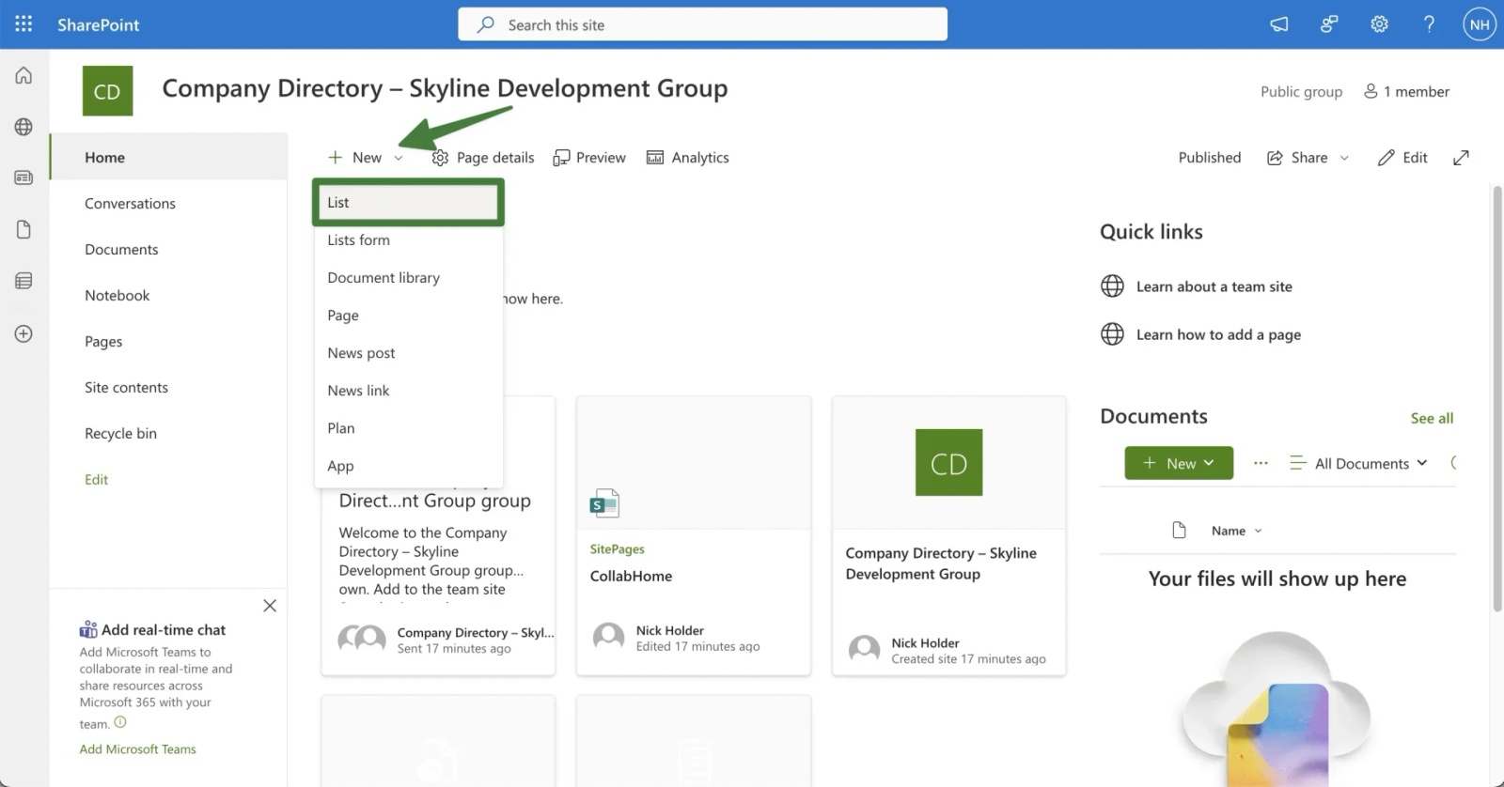
Task: Select List from the New menu
Action: 408,202
